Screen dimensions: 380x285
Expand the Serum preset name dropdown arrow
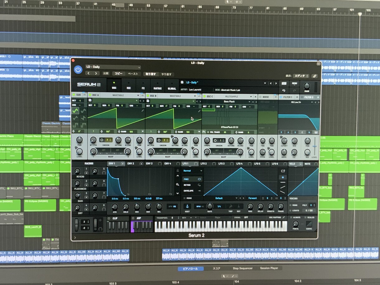click(265, 83)
